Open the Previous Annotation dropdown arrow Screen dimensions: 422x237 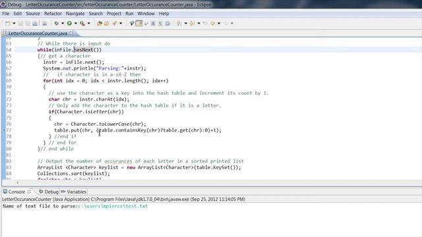tap(198, 24)
